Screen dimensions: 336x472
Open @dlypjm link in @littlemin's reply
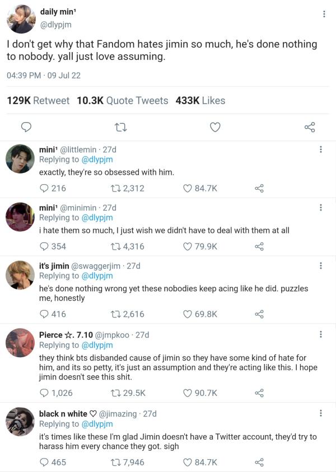coord(97,160)
